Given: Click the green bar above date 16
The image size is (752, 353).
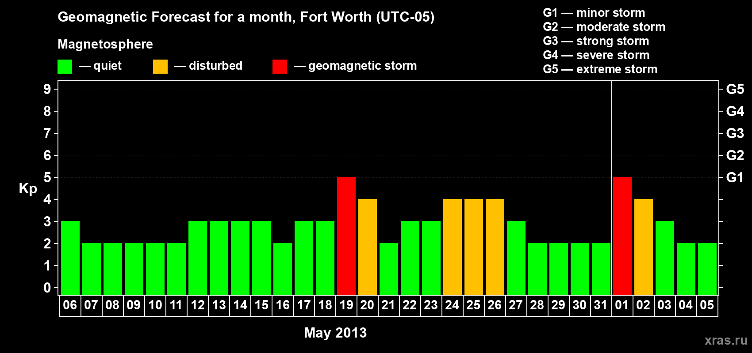Looking at the screenshot, I should [283, 269].
